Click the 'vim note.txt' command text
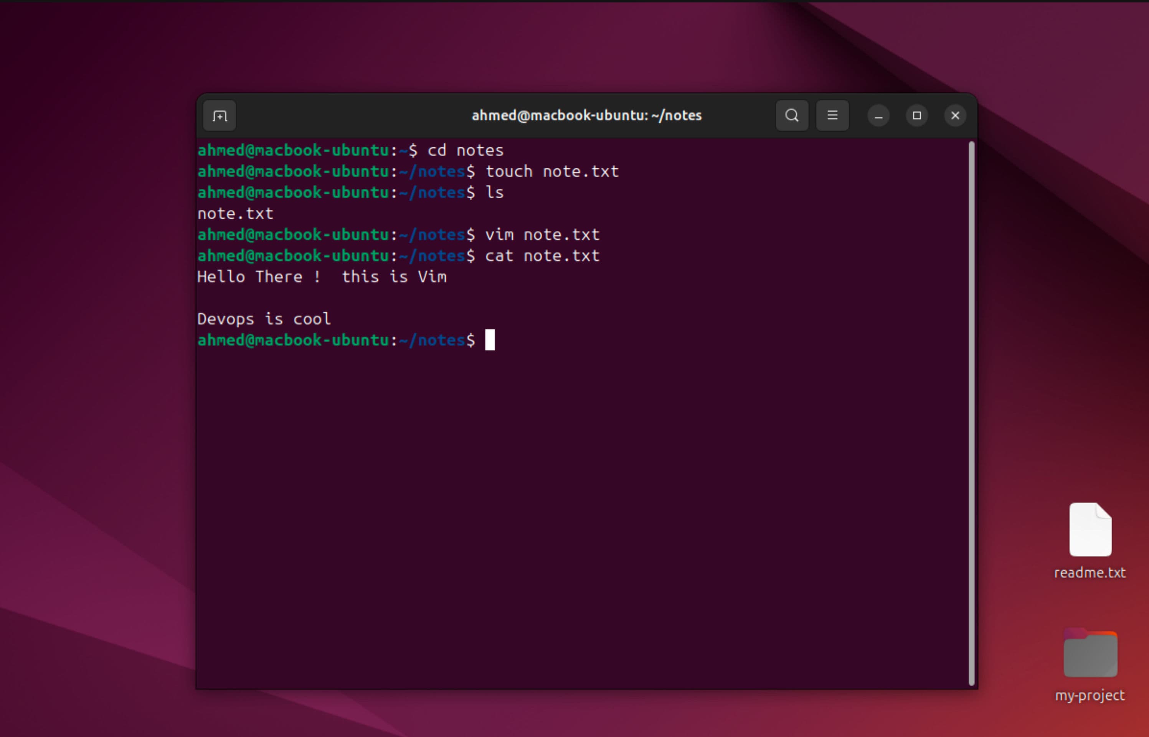The height and width of the screenshot is (737, 1149). pyautogui.click(x=542, y=235)
